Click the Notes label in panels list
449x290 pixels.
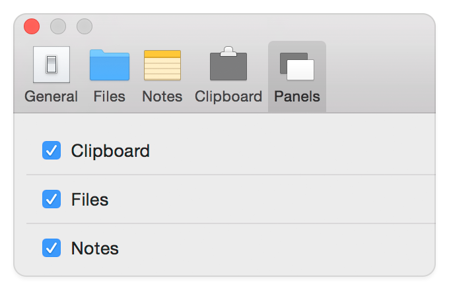[95, 248]
